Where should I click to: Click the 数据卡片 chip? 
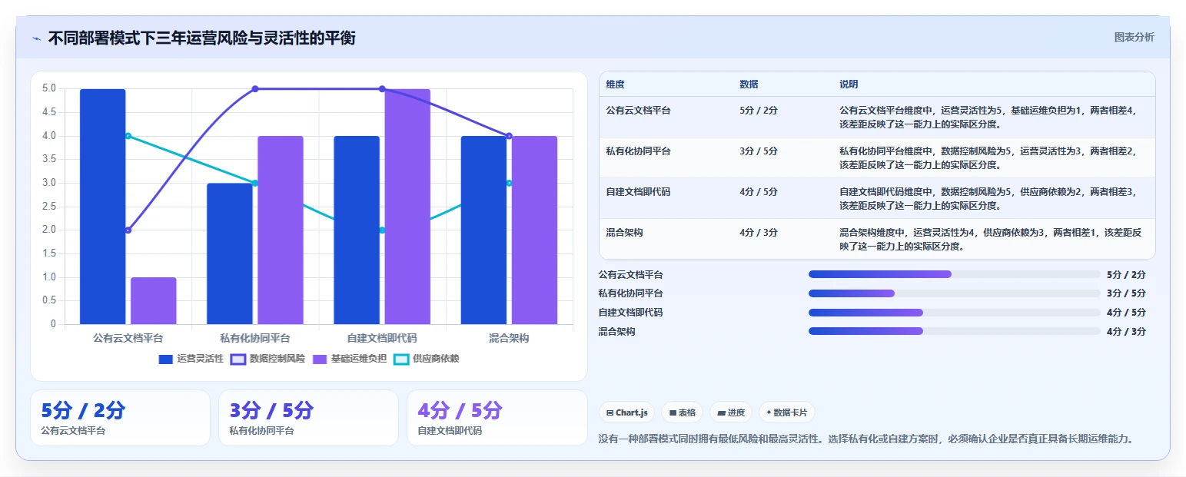786,412
